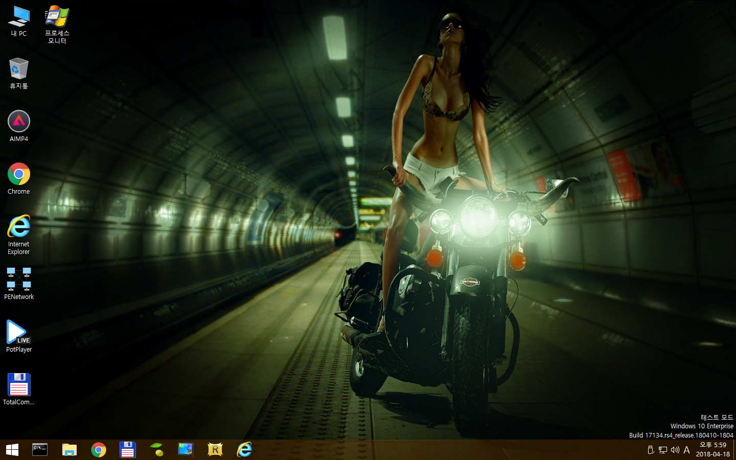The height and width of the screenshot is (460, 736).
Task: Select the Chrome desktop shortcut
Action: click(19, 179)
